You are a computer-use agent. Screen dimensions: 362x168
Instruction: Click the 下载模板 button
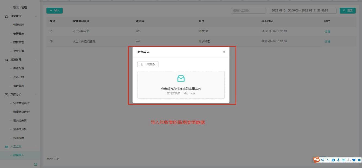(x=148, y=64)
